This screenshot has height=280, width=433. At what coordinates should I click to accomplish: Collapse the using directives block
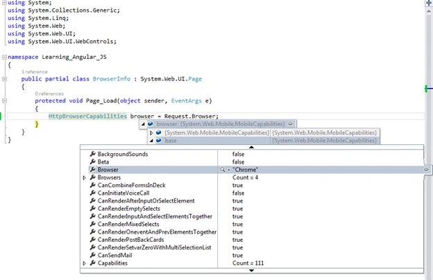[4, 3]
